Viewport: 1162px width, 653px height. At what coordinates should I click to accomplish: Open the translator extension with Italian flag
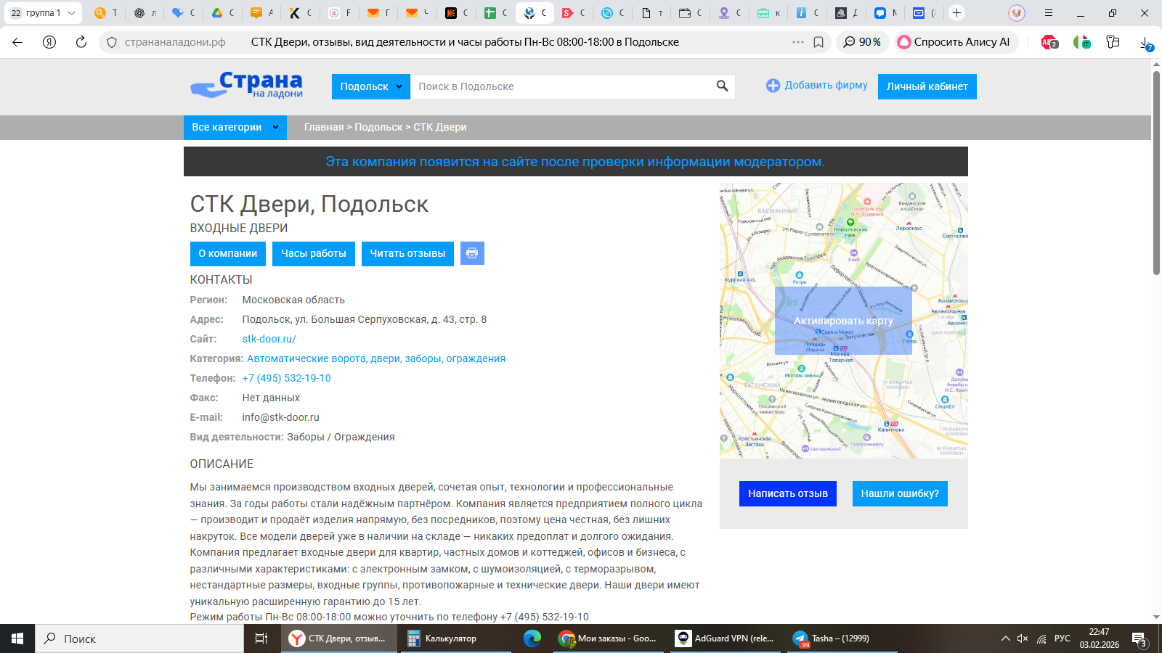point(1081,42)
